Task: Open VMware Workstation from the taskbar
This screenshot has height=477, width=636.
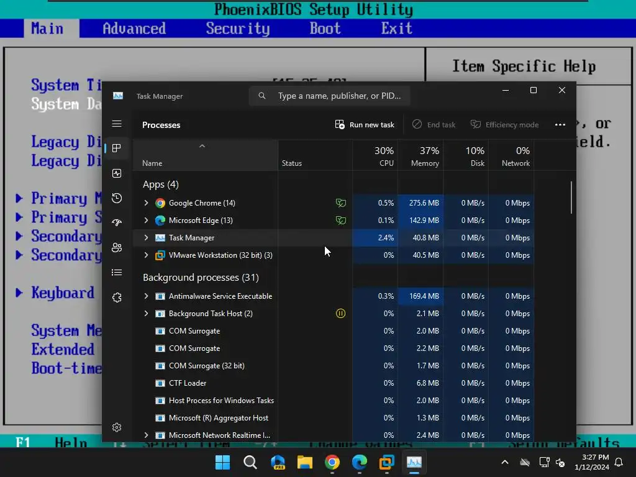Action: click(386, 462)
